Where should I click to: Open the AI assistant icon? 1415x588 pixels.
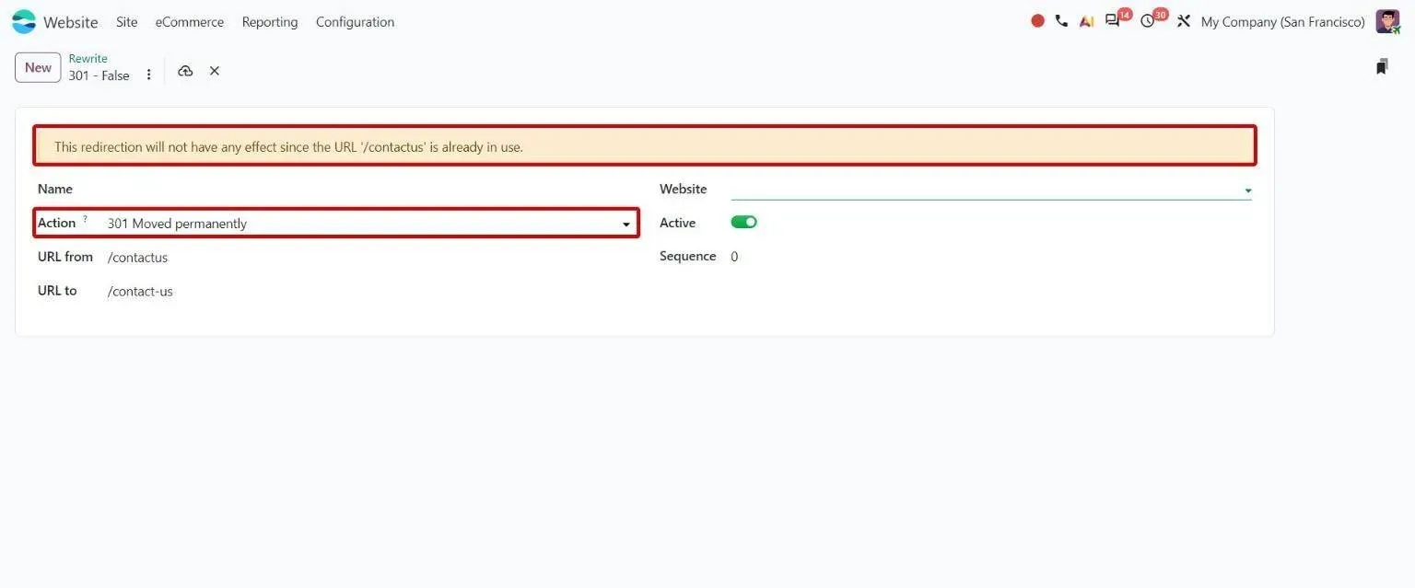pos(1087,21)
